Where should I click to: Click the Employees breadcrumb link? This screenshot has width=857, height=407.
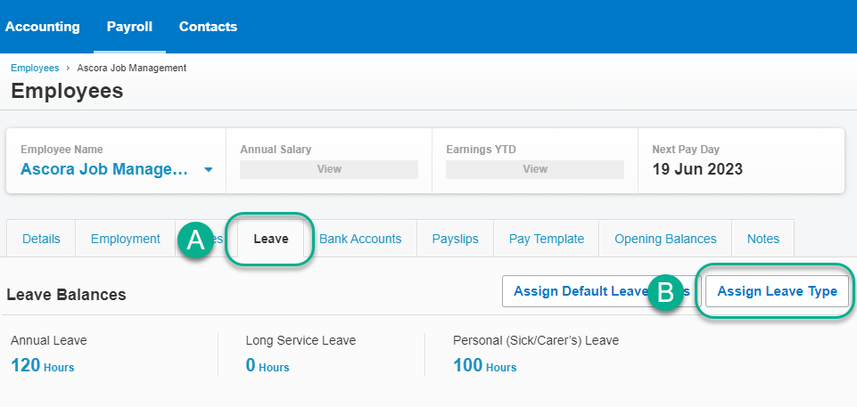click(35, 68)
